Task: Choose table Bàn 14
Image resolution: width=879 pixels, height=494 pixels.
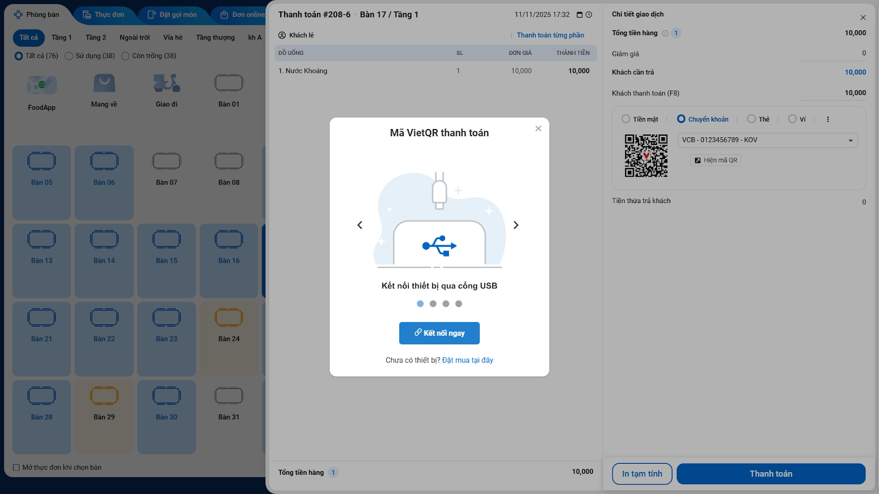Action: point(104,261)
